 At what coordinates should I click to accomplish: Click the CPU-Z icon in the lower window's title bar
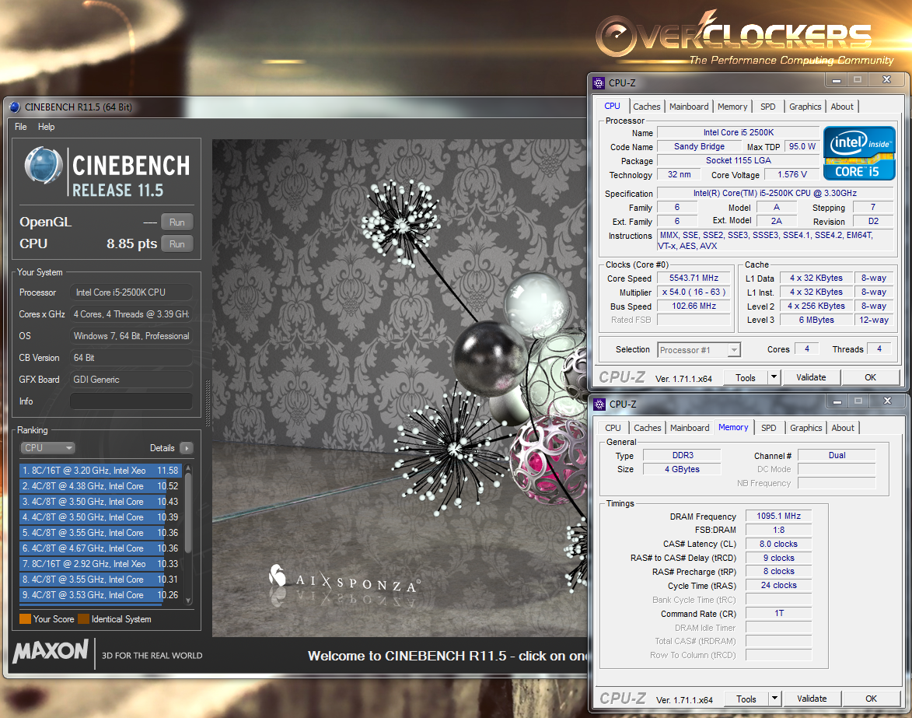[599, 405]
